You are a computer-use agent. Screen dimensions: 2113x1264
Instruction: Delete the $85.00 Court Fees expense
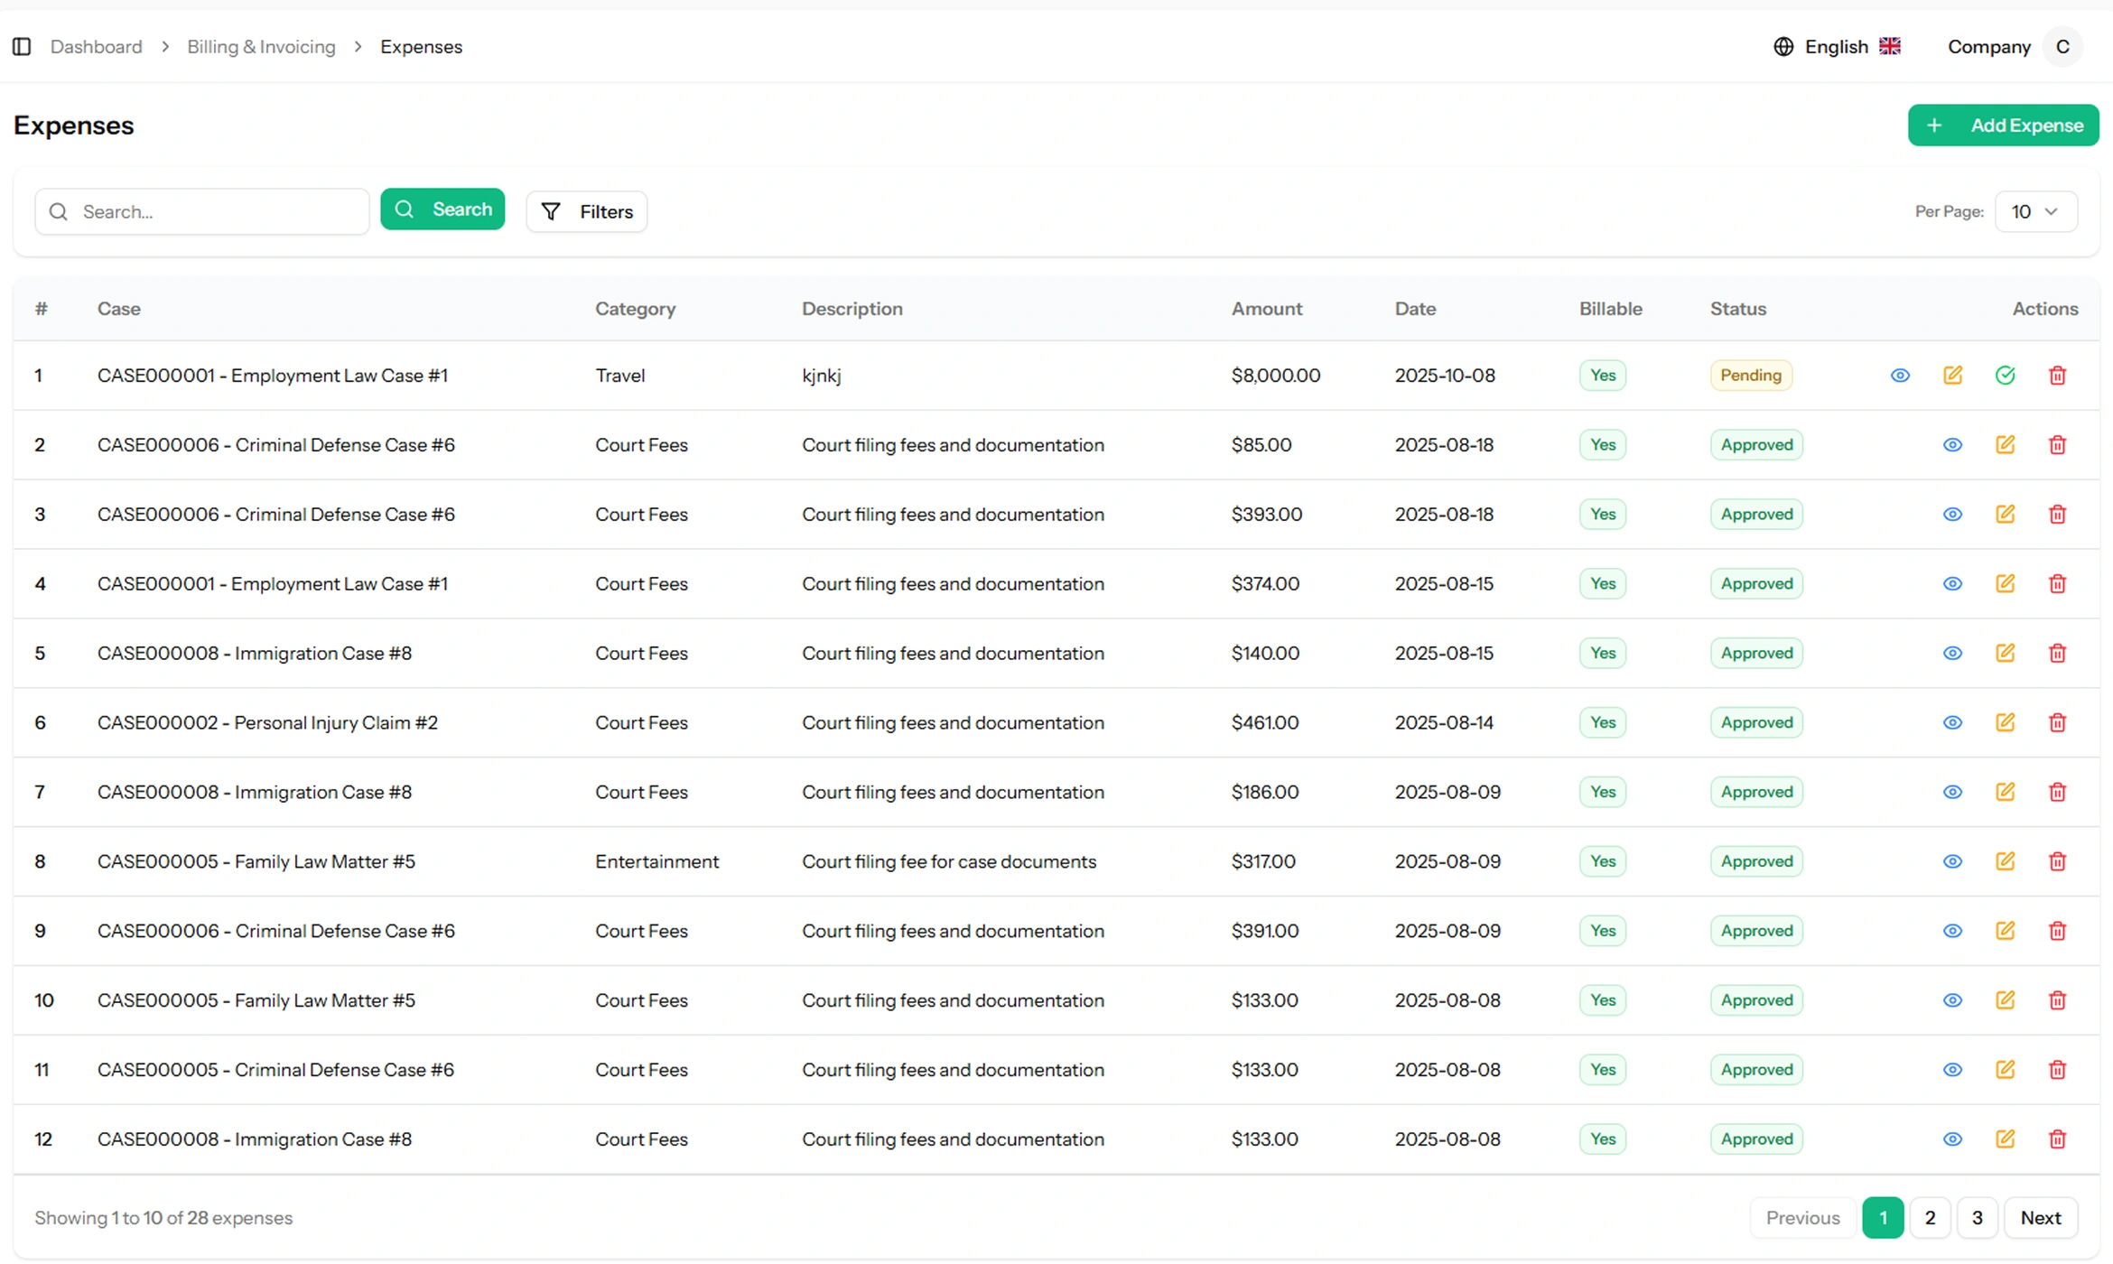(2057, 444)
